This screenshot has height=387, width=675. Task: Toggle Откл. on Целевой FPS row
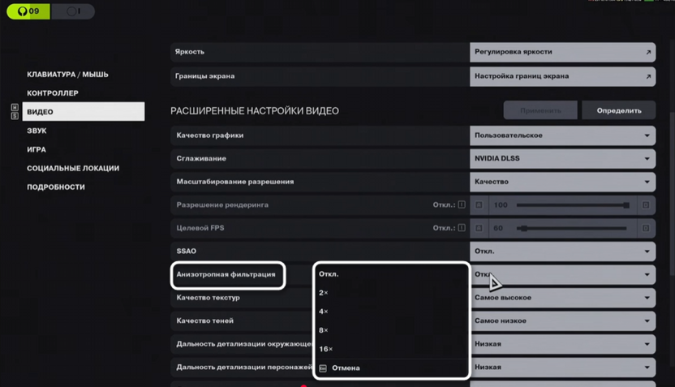(x=449, y=228)
